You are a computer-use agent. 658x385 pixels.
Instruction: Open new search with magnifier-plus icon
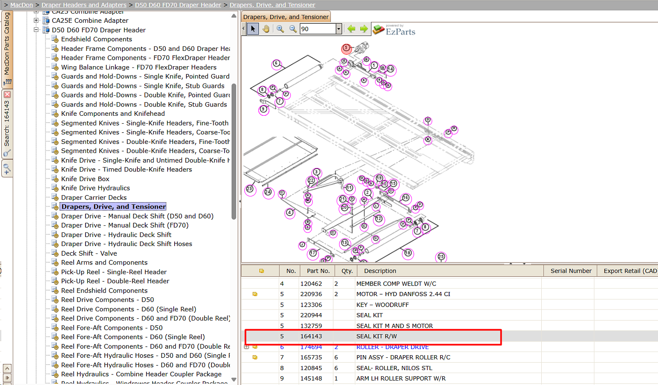coord(7,168)
